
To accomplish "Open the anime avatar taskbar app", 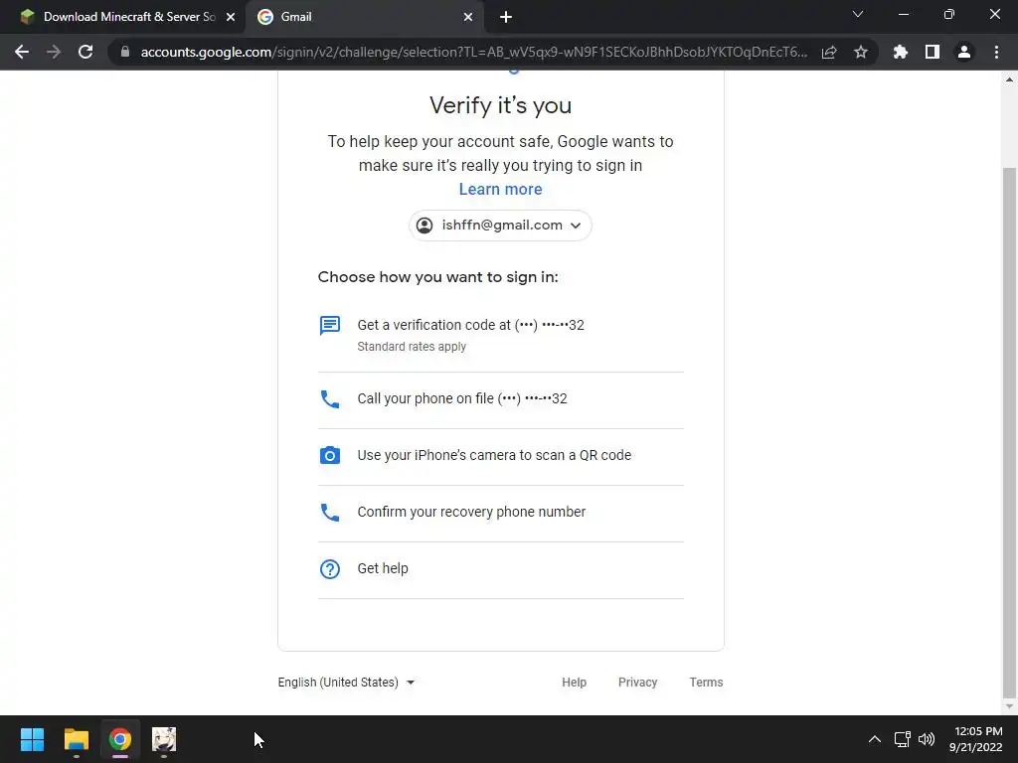I will tap(164, 739).
